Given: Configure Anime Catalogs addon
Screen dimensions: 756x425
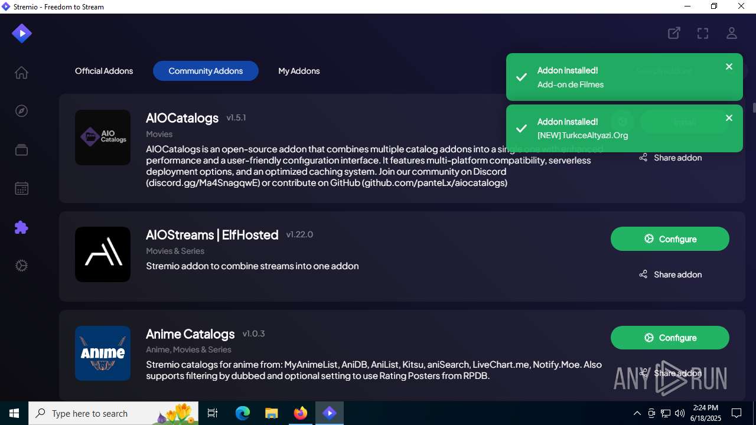Looking at the screenshot, I should coord(670,338).
